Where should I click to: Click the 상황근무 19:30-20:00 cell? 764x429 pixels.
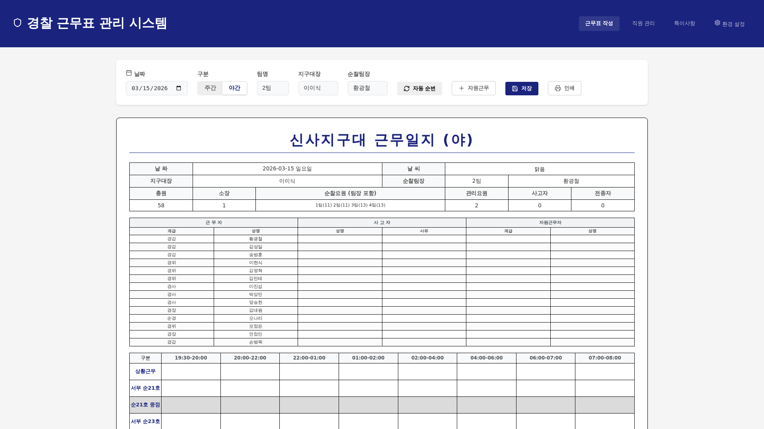tap(191, 371)
